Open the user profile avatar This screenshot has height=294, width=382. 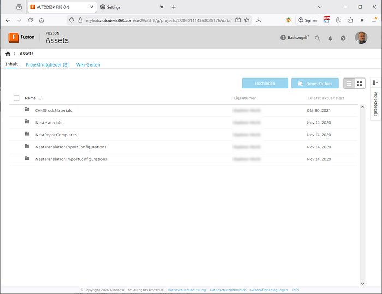(361, 38)
